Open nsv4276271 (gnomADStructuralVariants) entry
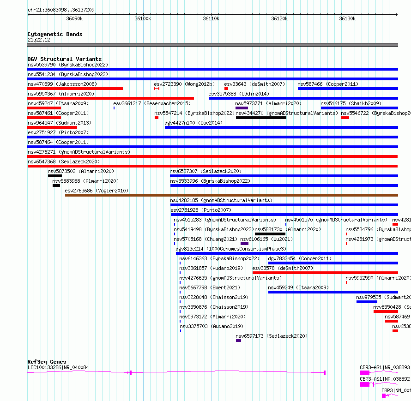This screenshot has height=401, width=411. coord(79,152)
